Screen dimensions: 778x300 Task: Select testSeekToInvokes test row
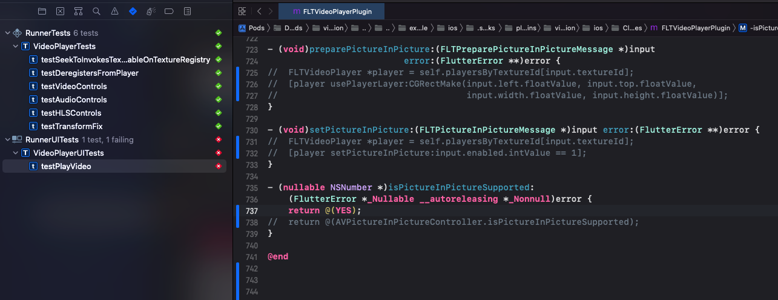[114, 59]
